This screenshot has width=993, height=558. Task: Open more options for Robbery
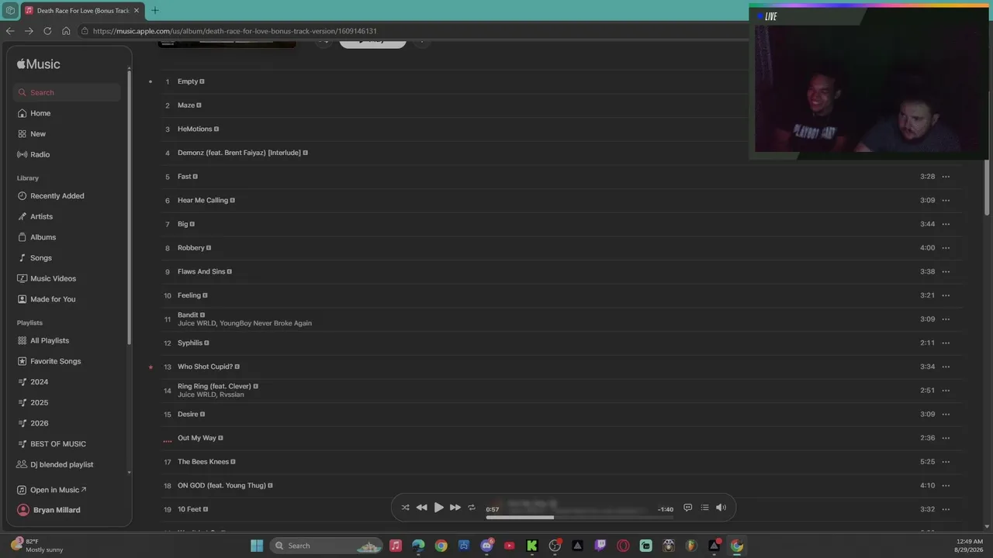(946, 248)
